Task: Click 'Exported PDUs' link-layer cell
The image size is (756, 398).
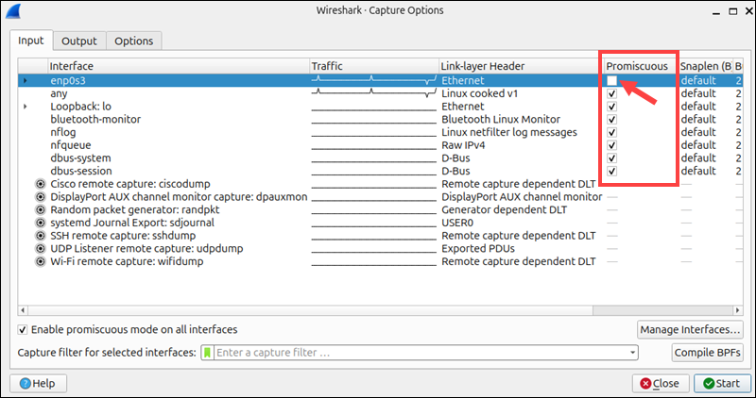Action: 478,249
